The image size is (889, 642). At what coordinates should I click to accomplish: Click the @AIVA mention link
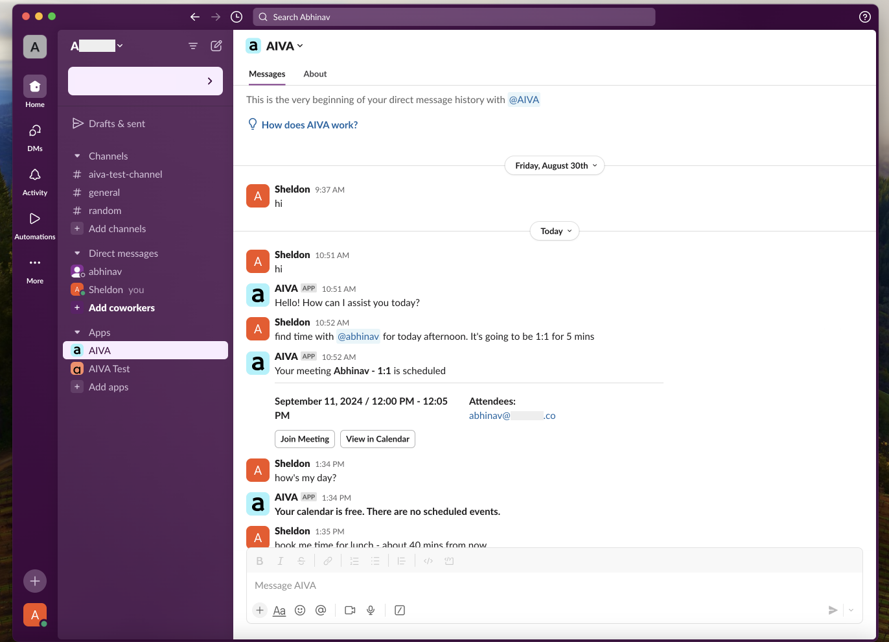point(524,100)
